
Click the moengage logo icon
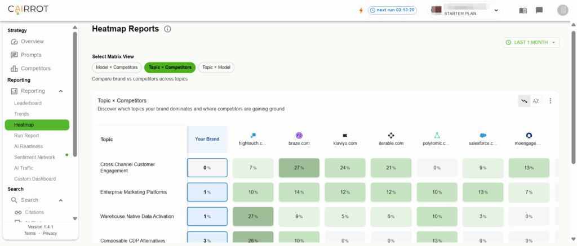pos(529,135)
